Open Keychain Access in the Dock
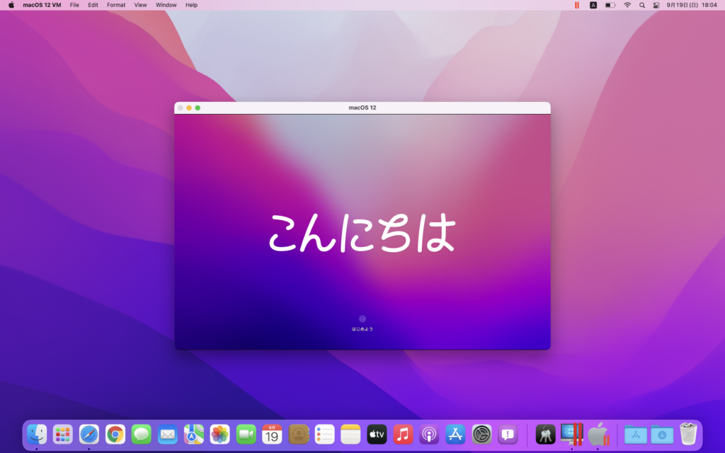This screenshot has width=725, height=453. point(545,435)
